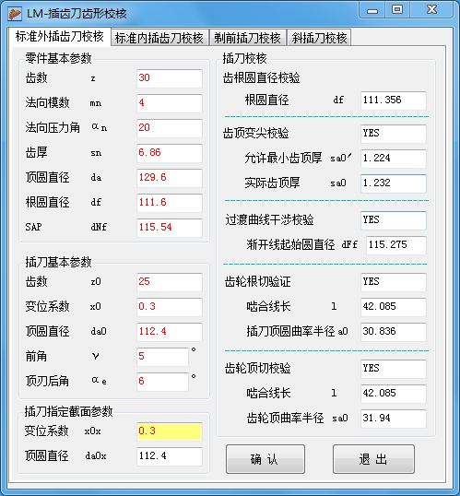Minimize the LM window
The width and height of the screenshot is (460, 496).
[x=372, y=10]
